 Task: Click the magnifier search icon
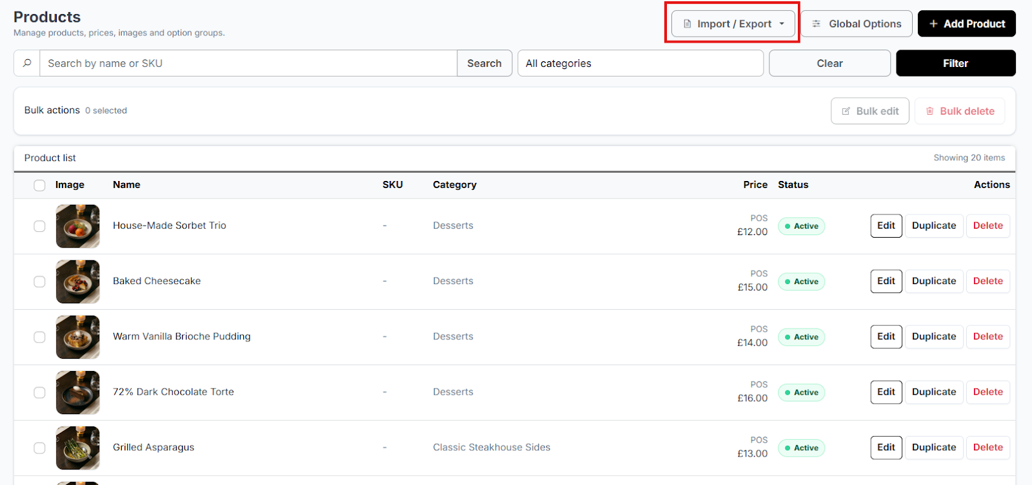click(27, 63)
